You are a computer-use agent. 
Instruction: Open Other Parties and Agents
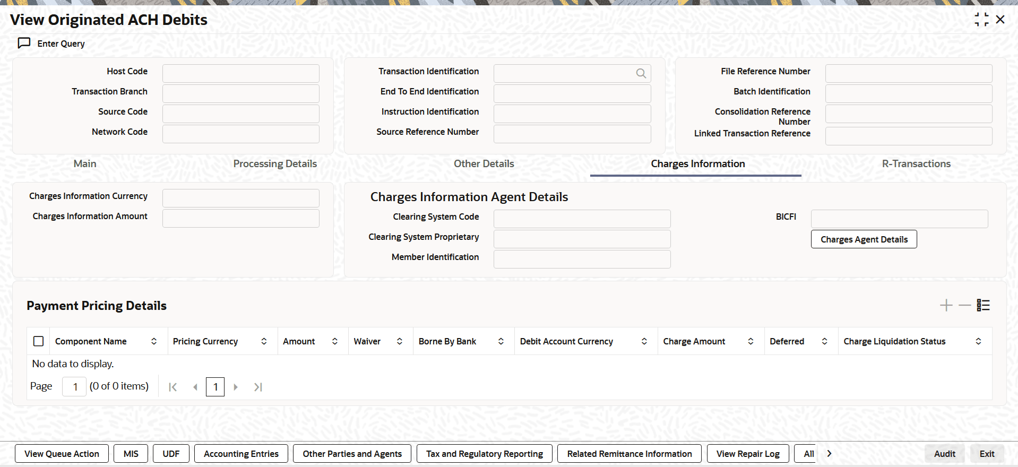coord(352,454)
